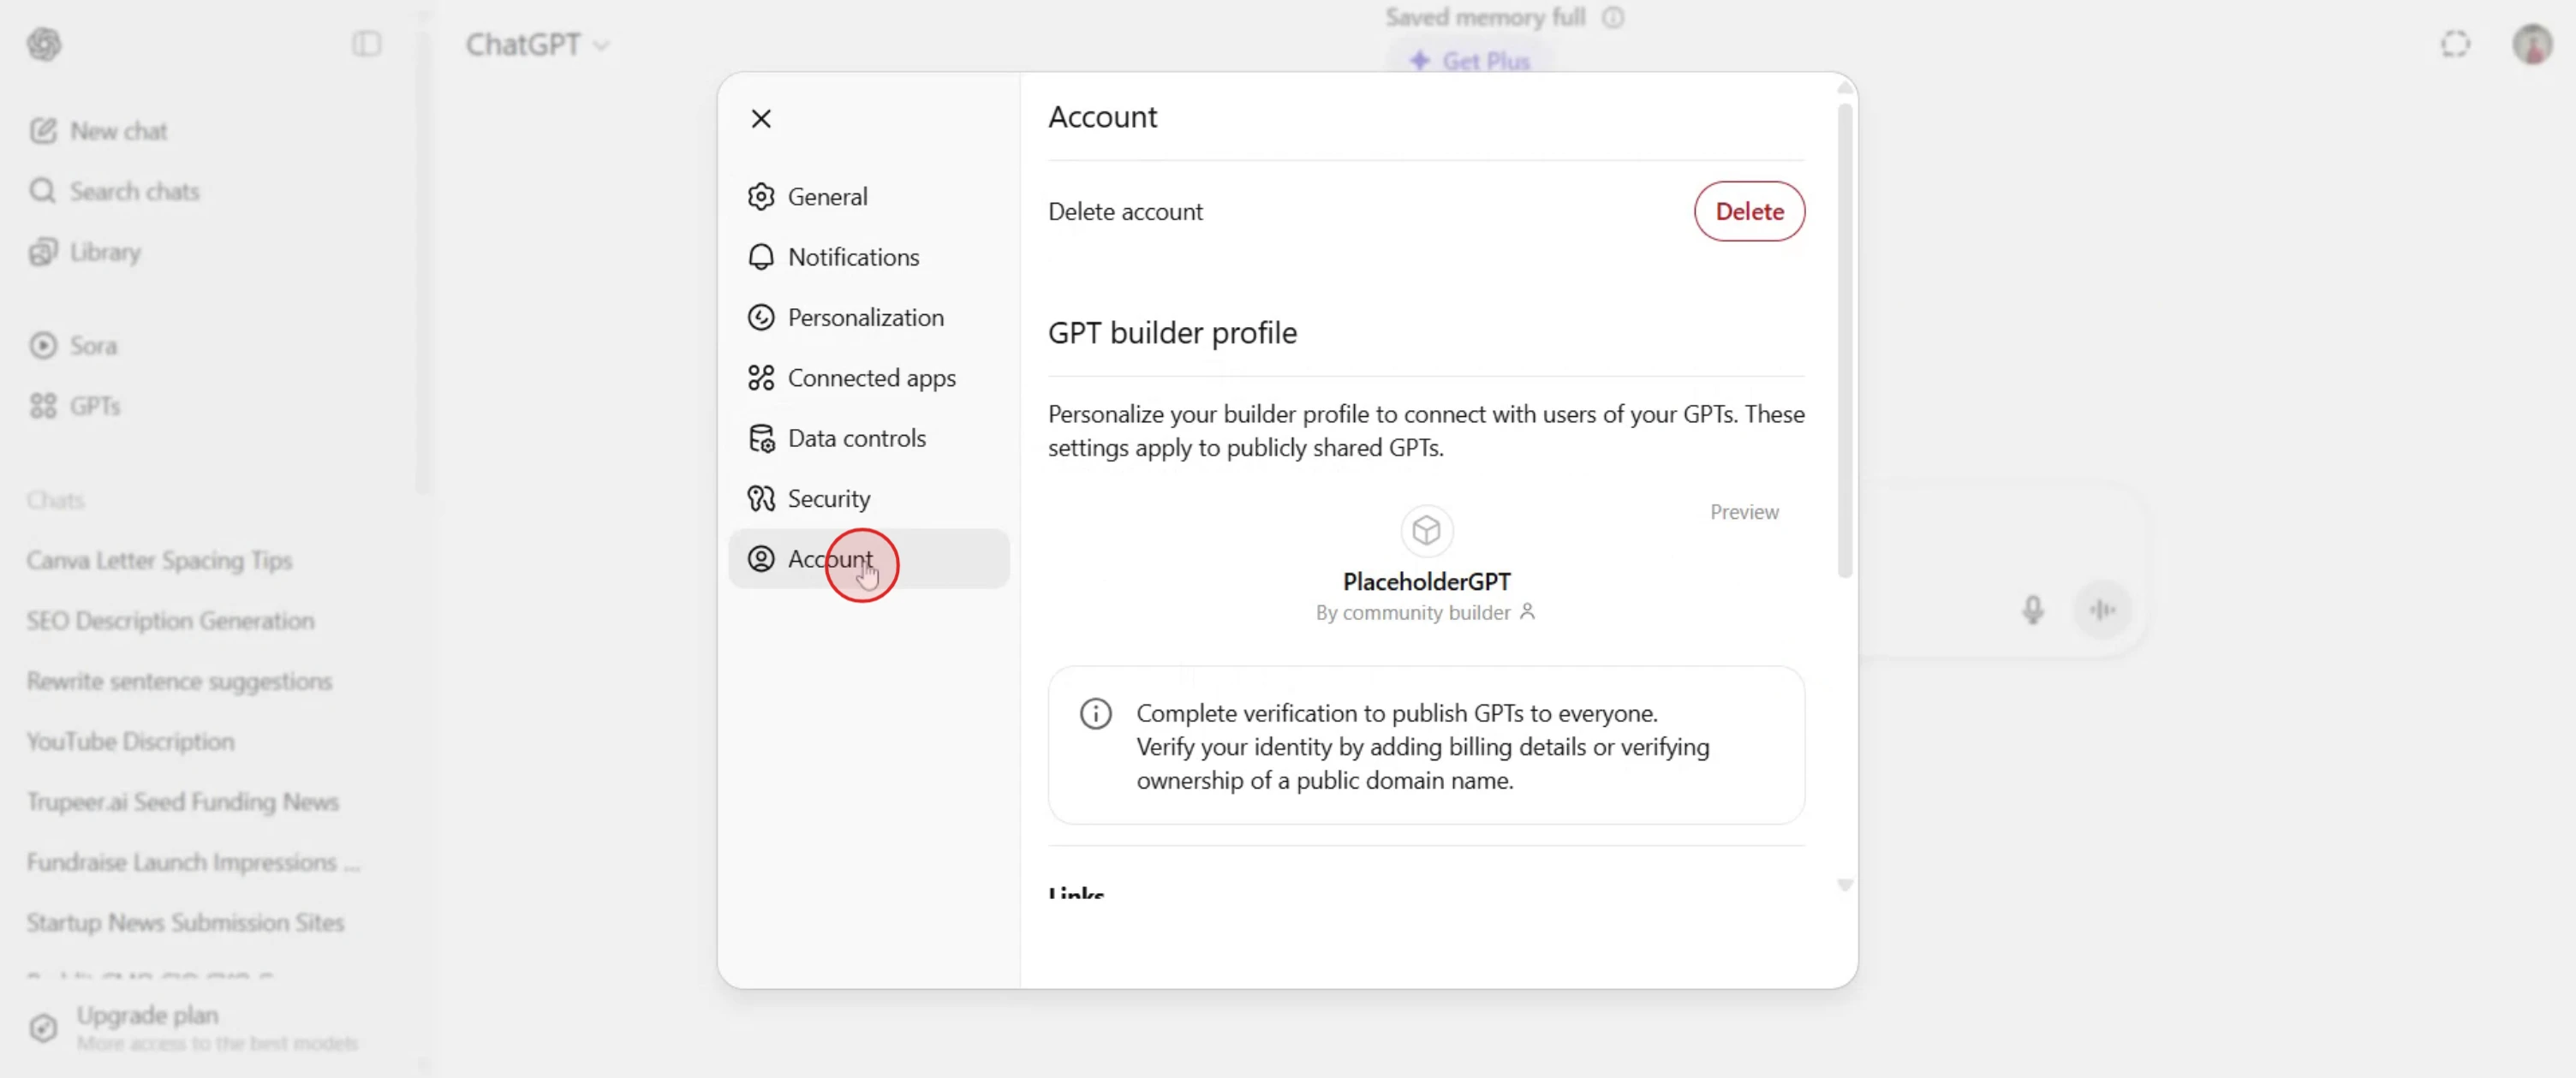Collapse the sidebar with the toggle icon

[366, 44]
